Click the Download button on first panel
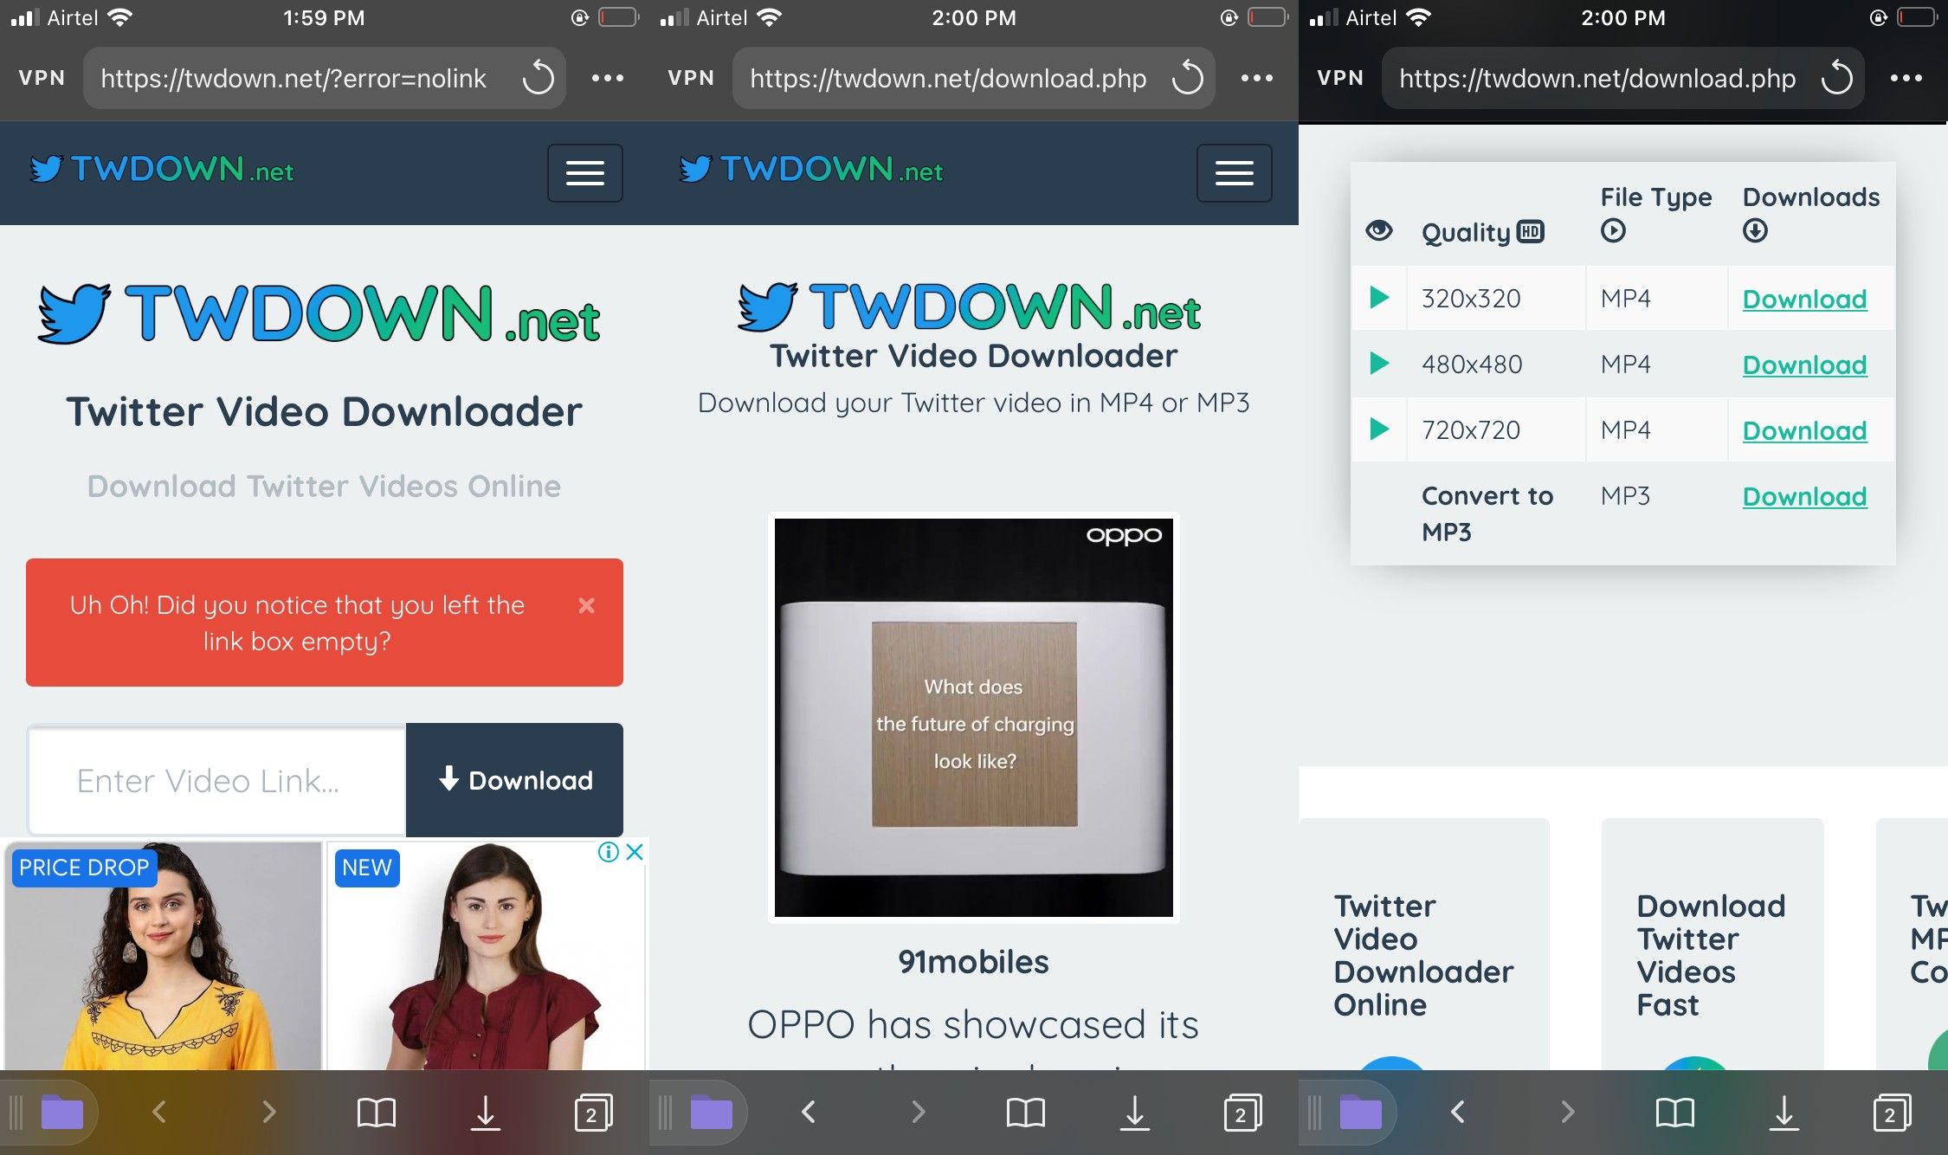 pos(514,779)
